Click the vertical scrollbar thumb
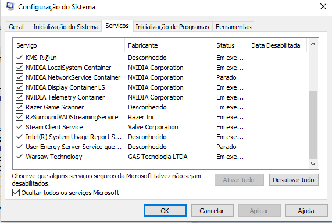332x223 pixels. (313, 125)
